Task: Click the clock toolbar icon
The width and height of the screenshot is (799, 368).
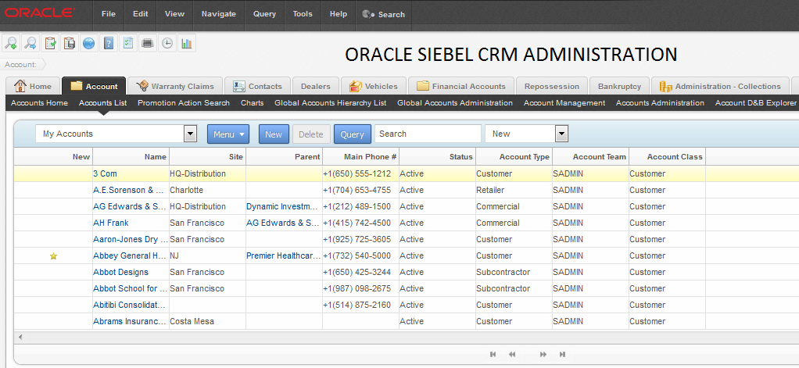Action: click(x=167, y=43)
